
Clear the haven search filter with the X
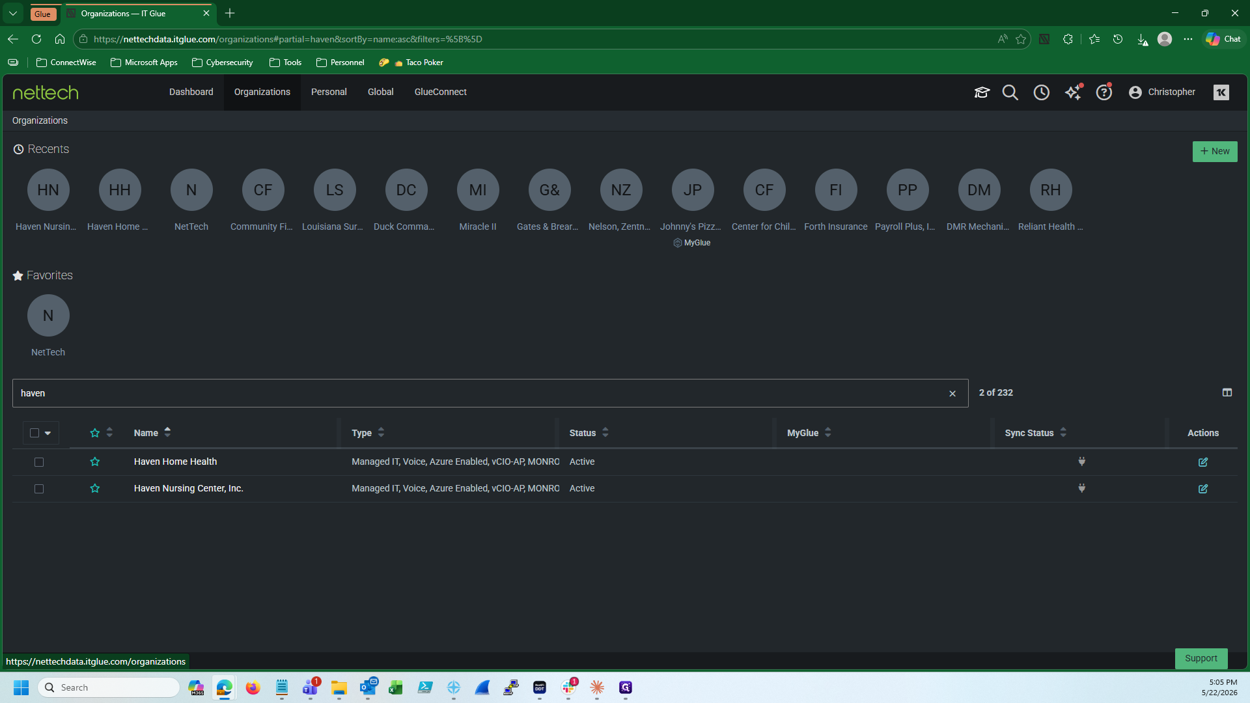[952, 394]
